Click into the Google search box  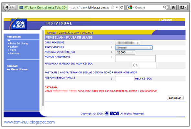[x=149, y=7]
